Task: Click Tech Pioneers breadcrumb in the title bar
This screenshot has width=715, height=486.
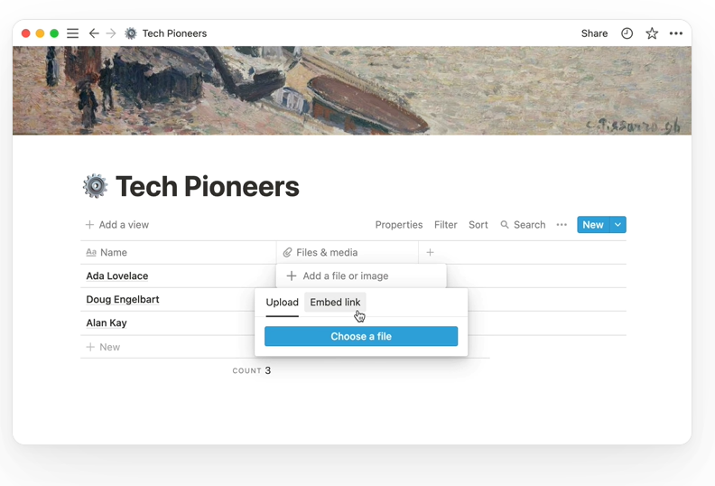Action: pyautogui.click(x=174, y=33)
